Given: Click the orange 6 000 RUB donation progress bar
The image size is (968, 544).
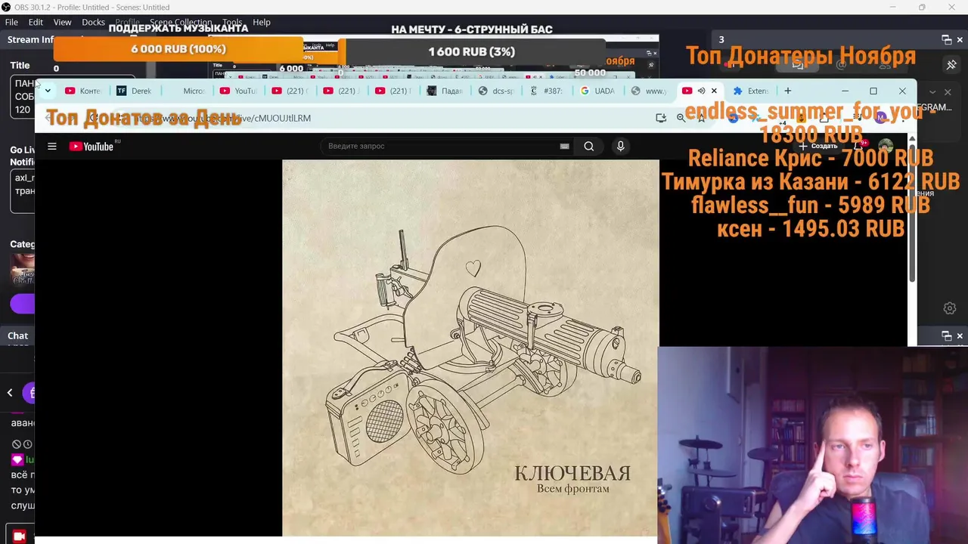Looking at the screenshot, I should [178, 49].
